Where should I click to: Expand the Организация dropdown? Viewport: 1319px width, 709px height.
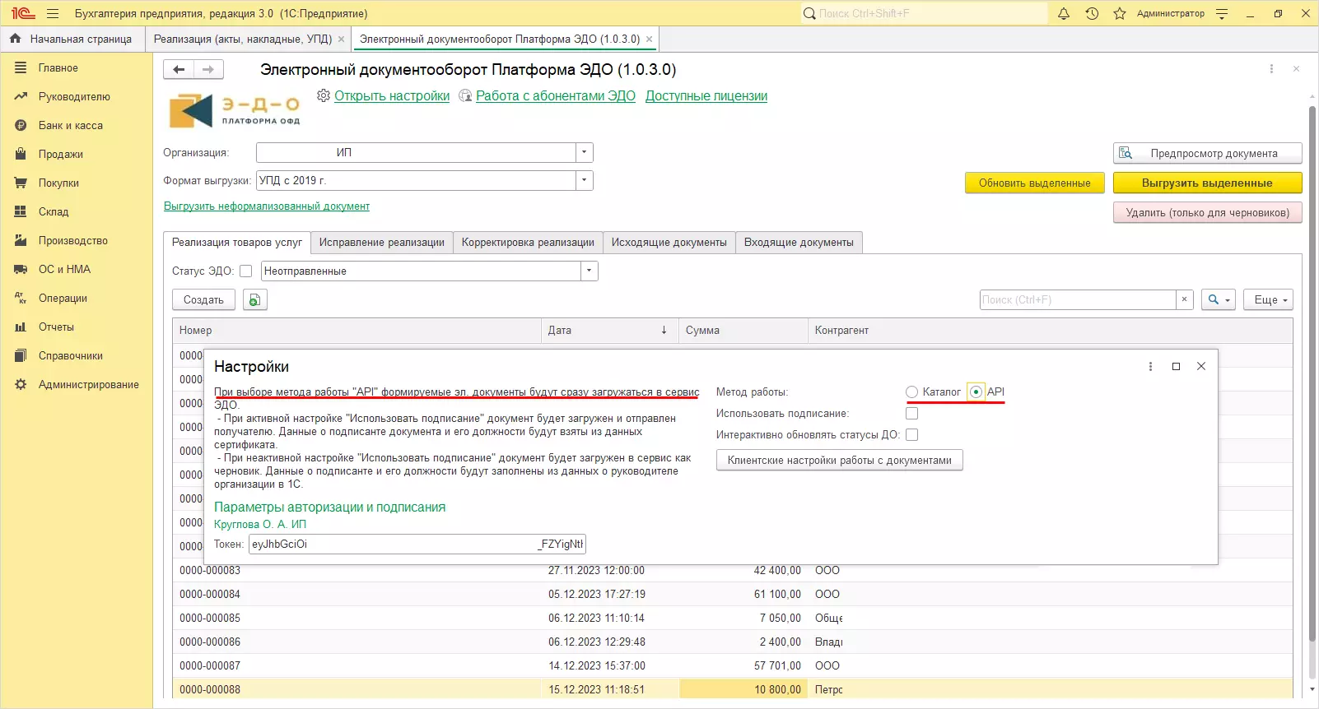point(584,153)
